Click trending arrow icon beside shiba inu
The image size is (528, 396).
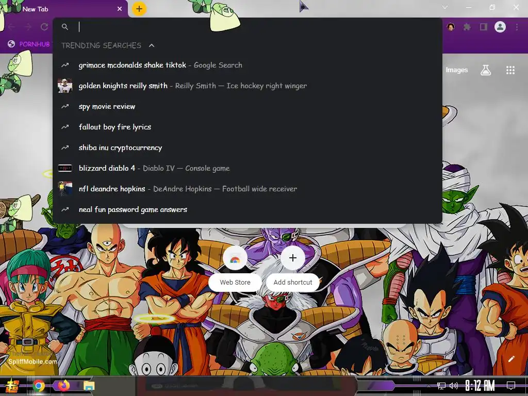65,147
